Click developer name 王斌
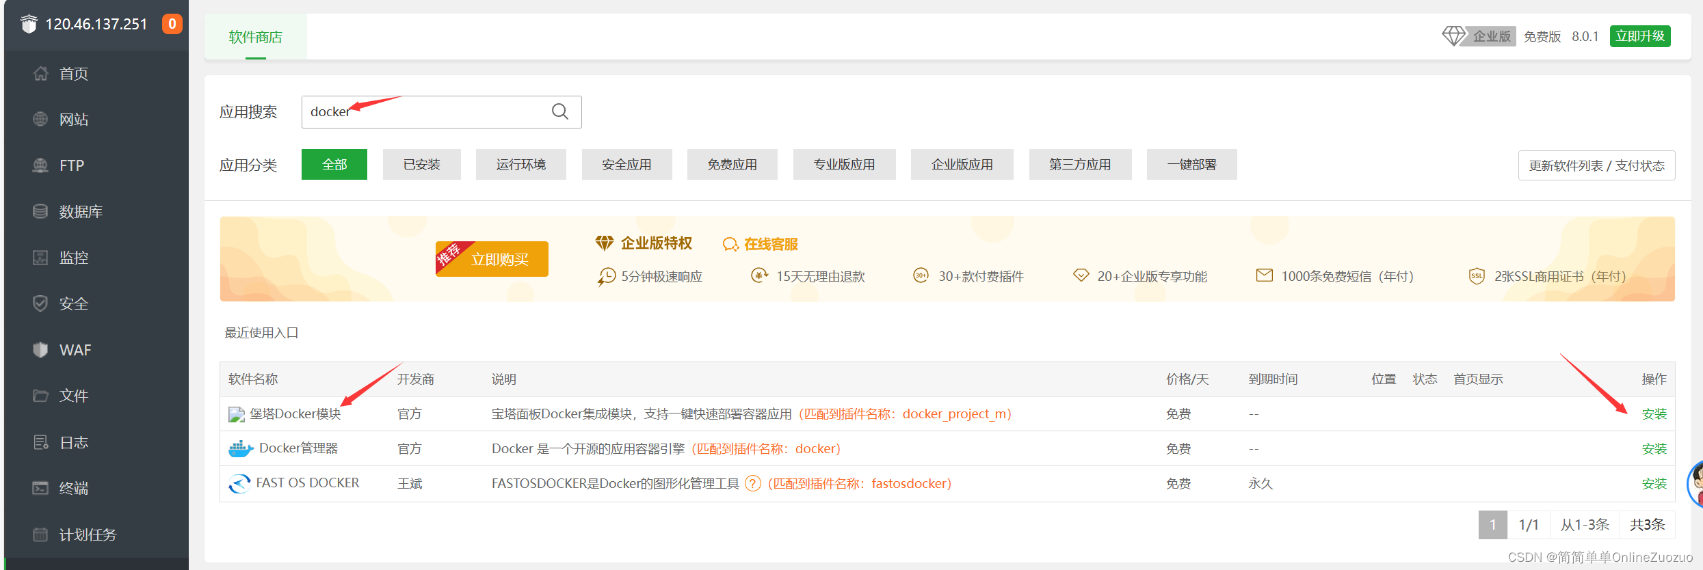 410,484
